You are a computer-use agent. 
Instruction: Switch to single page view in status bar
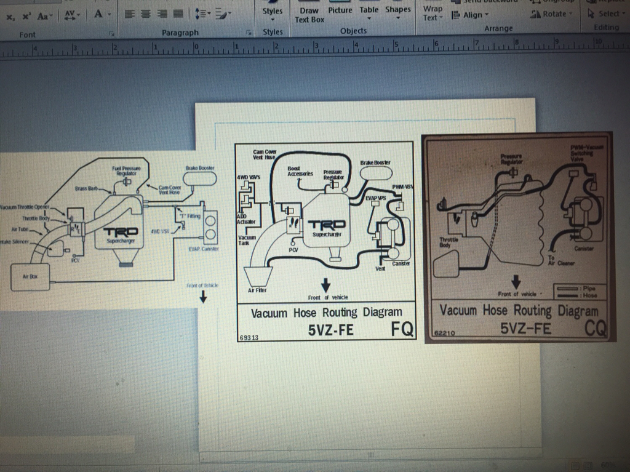(576, 466)
